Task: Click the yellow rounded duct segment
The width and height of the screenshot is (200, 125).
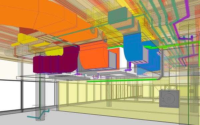Action: pyautogui.click(x=55, y=52)
